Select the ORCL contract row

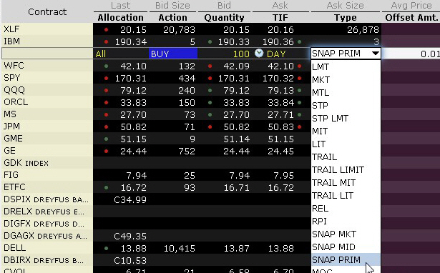click(x=47, y=102)
